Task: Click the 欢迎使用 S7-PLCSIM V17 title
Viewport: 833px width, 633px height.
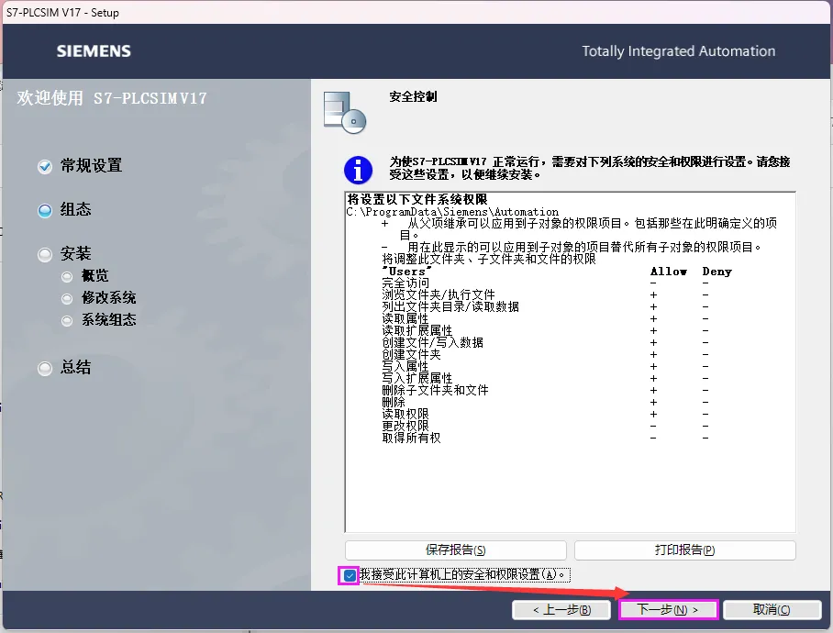Action: pos(112,98)
